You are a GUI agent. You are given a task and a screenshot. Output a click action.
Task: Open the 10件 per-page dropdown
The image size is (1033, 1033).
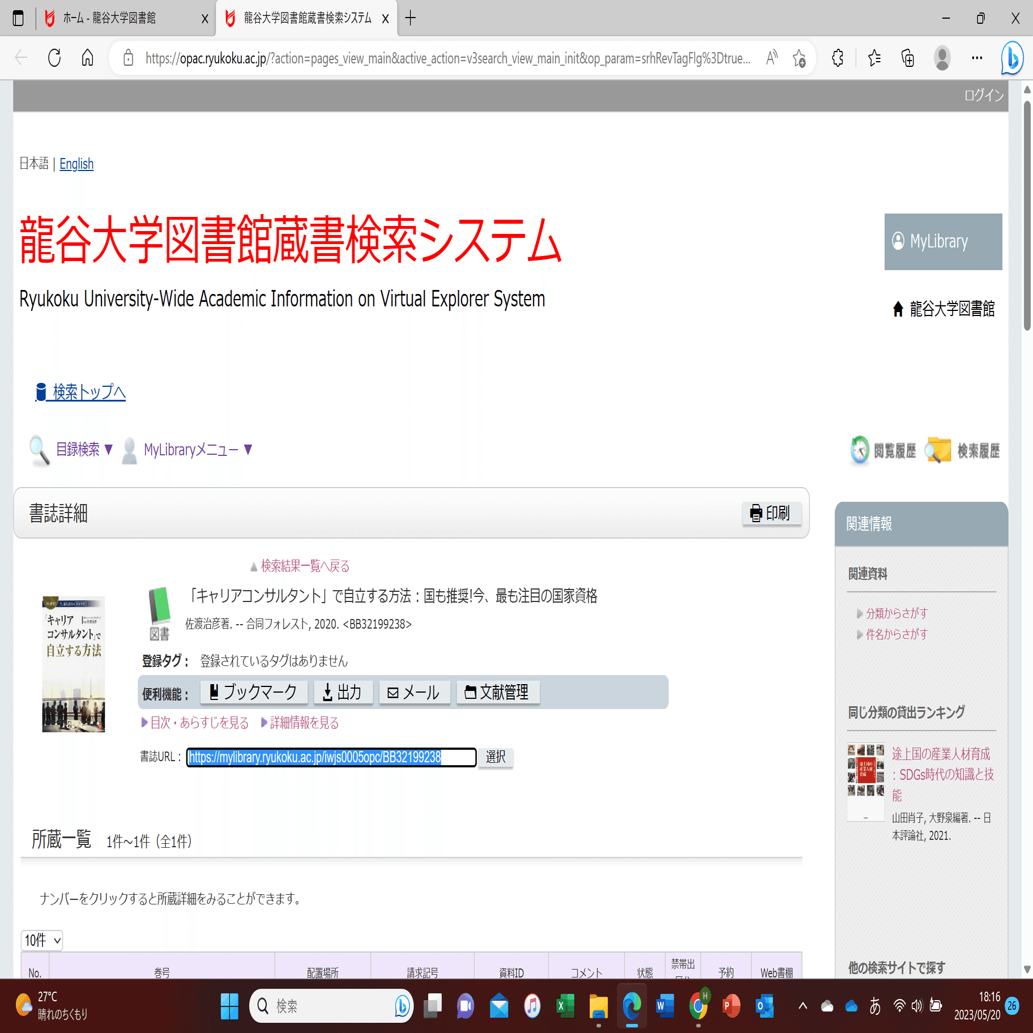[42, 940]
